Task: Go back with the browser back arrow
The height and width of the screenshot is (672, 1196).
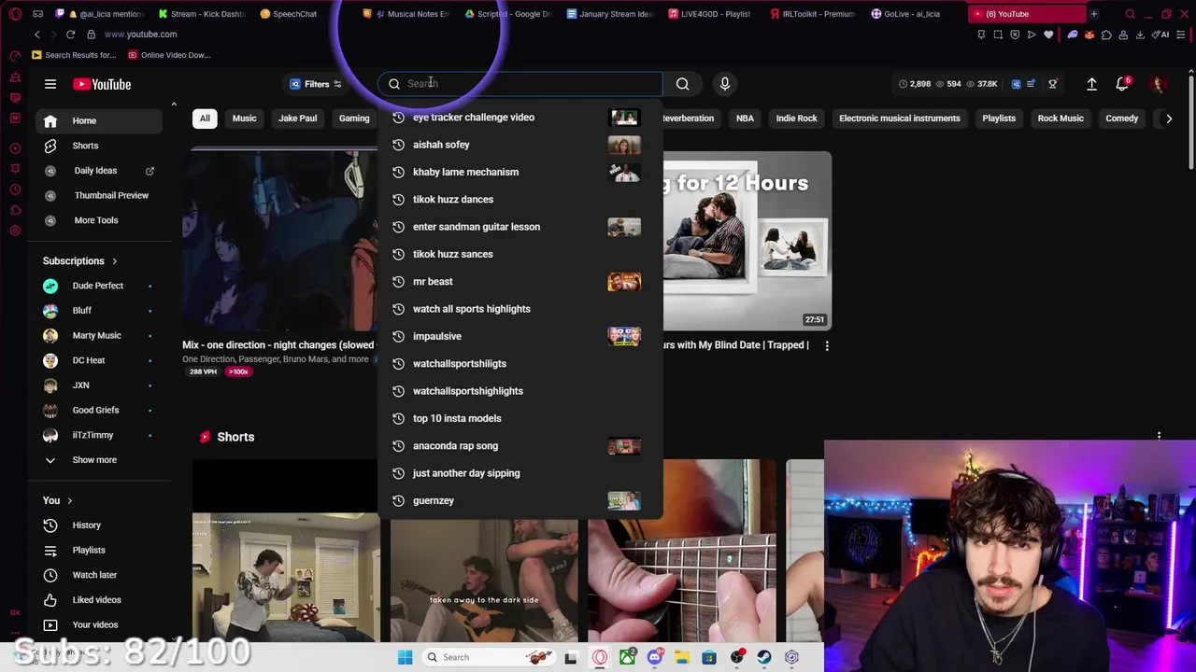Action: tap(37, 35)
